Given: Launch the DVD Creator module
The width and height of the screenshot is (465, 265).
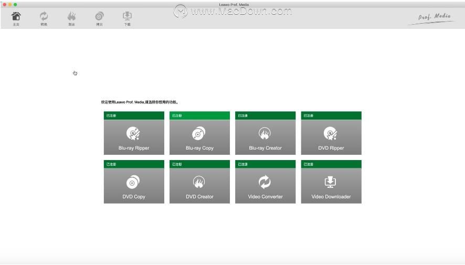Looking at the screenshot, I should coord(199,182).
